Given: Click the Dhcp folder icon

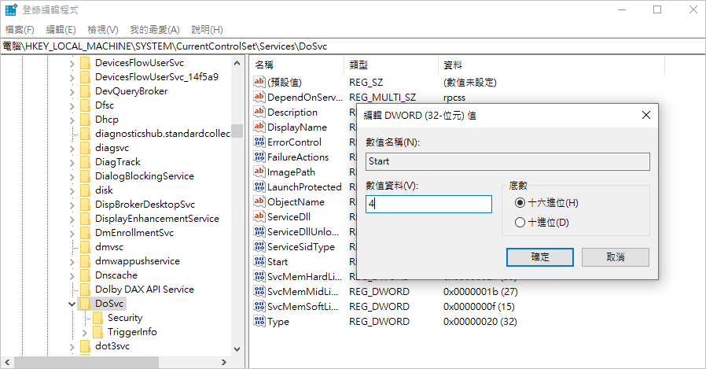Looking at the screenshot, I should [85, 120].
